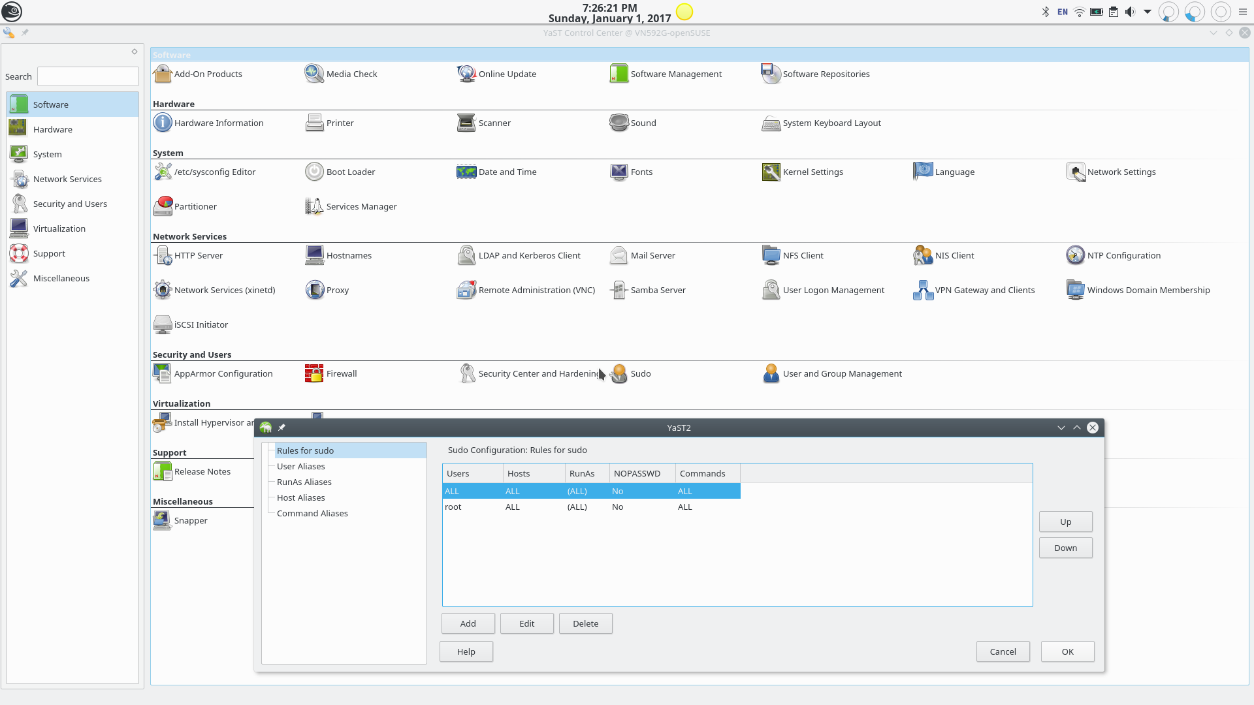This screenshot has width=1254, height=705.
Task: Select Hardware category in sidebar
Action: [72, 129]
